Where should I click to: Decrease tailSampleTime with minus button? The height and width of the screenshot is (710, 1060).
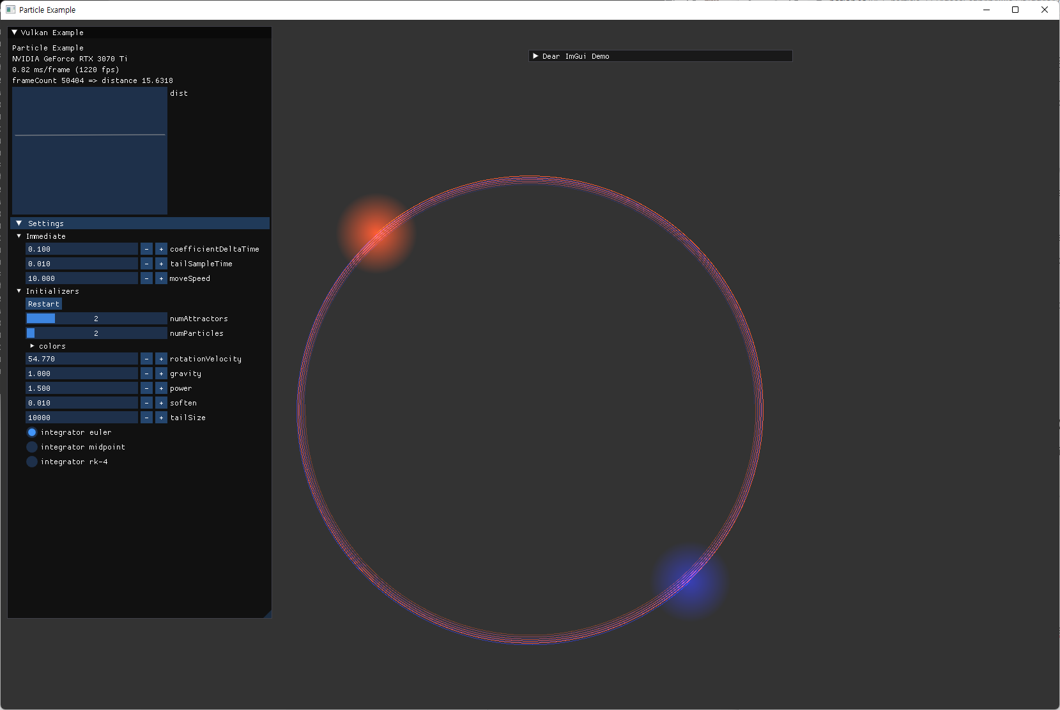(146, 264)
